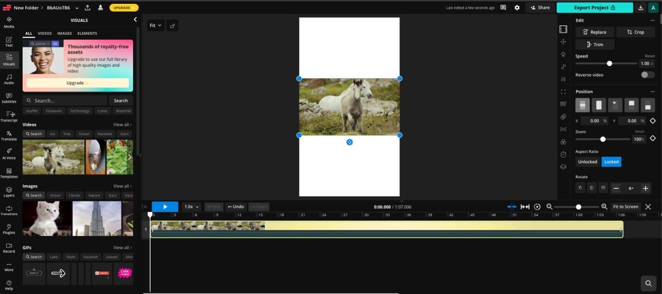Adjust the timeline zoom slider handle

click(578, 207)
